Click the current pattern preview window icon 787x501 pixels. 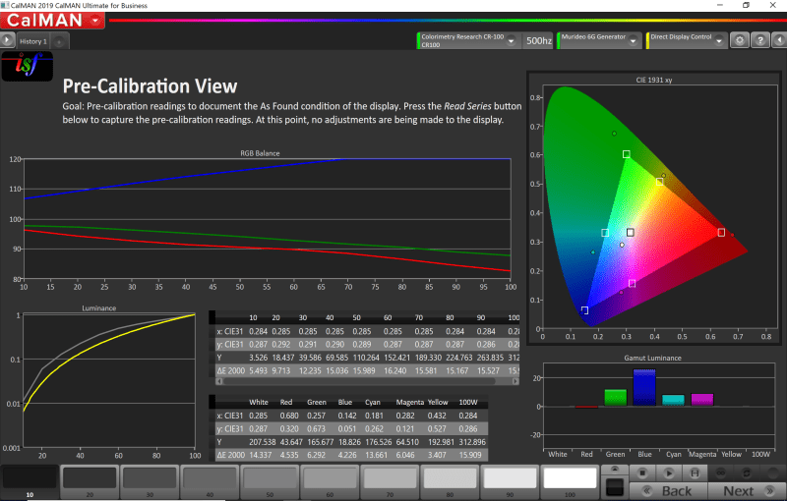tap(614, 487)
